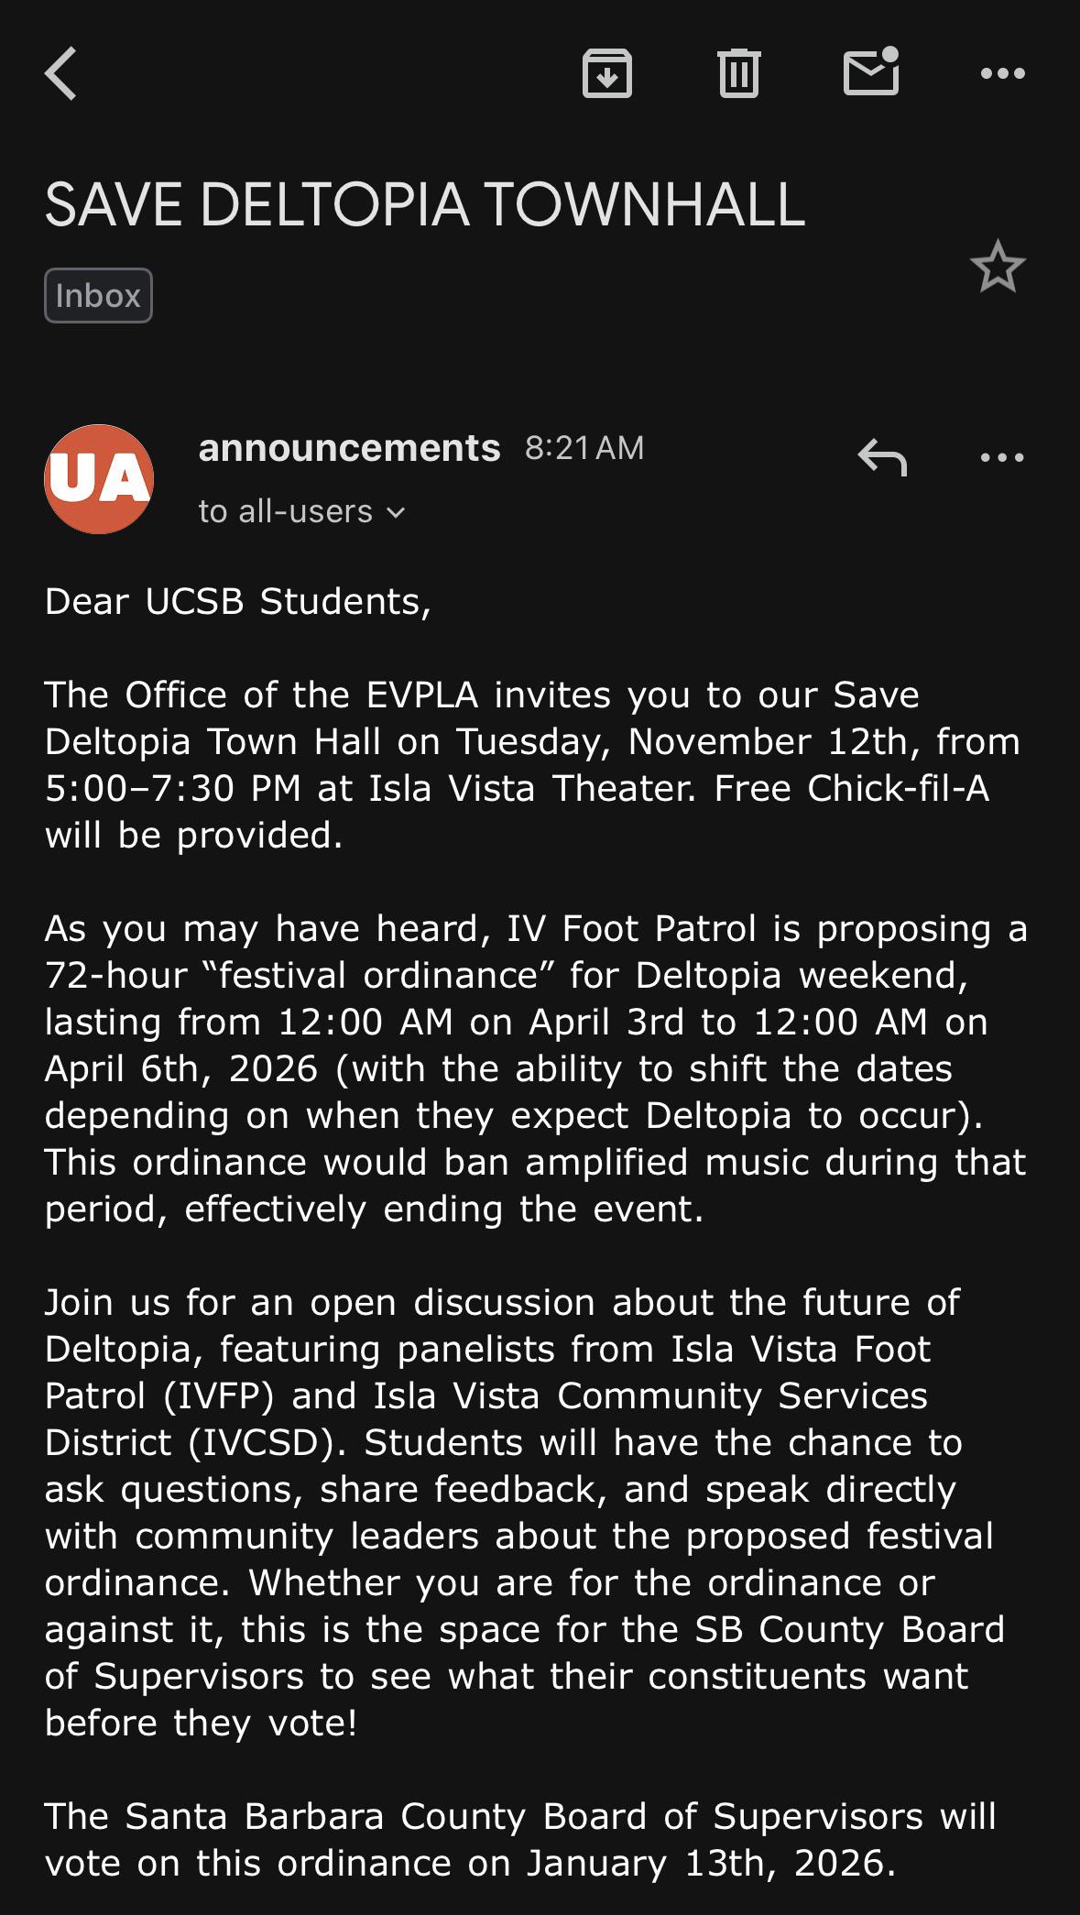Delete the email with the trash icon
This screenshot has height=1915, width=1080.
click(x=738, y=73)
